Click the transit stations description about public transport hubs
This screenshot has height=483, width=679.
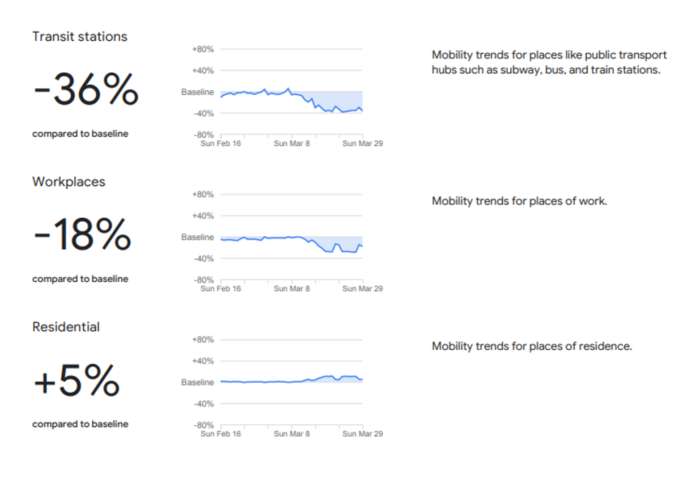click(549, 62)
